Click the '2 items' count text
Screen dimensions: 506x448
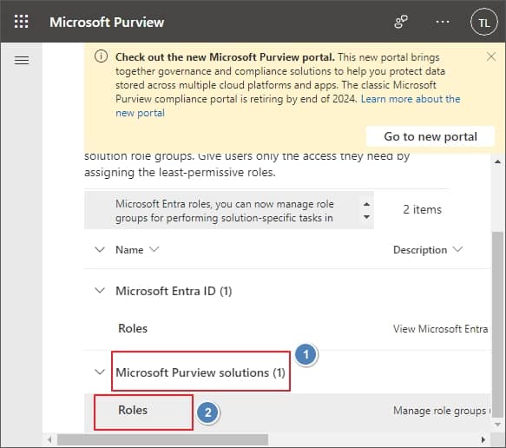tap(422, 209)
